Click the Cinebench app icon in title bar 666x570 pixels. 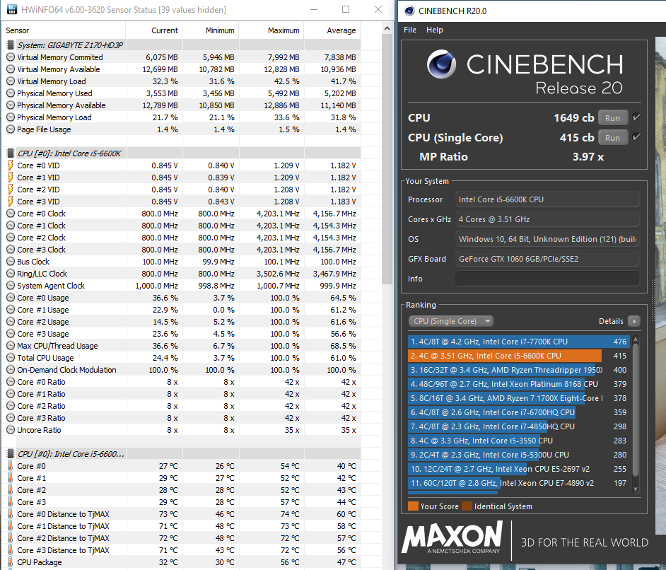point(409,11)
